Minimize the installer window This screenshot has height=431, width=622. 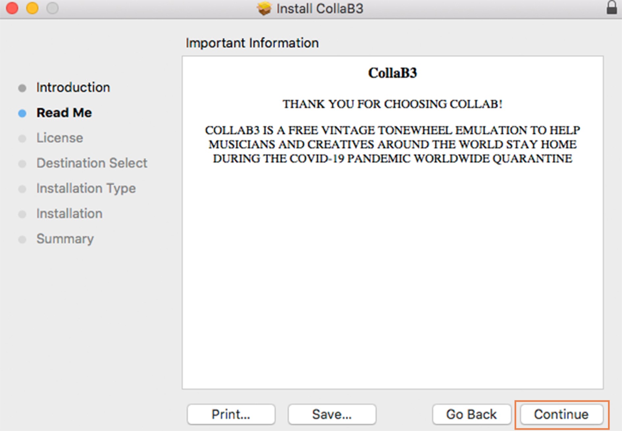click(32, 8)
